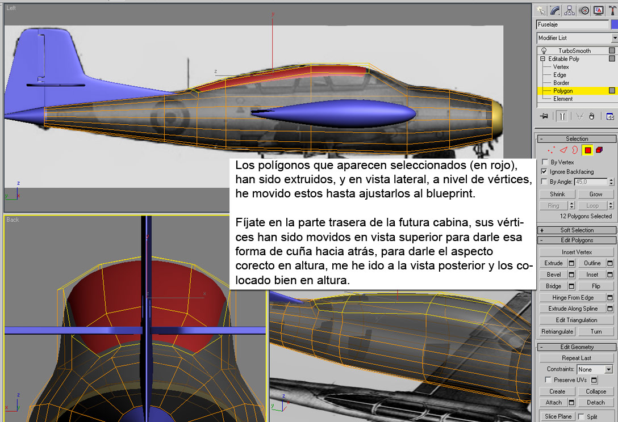This screenshot has width=618, height=422.
Task: Select Border level in modifier stack
Action: [561, 83]
